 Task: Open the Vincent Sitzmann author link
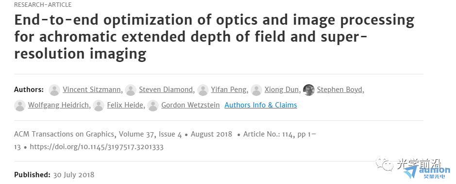click(x=92, y=90)
